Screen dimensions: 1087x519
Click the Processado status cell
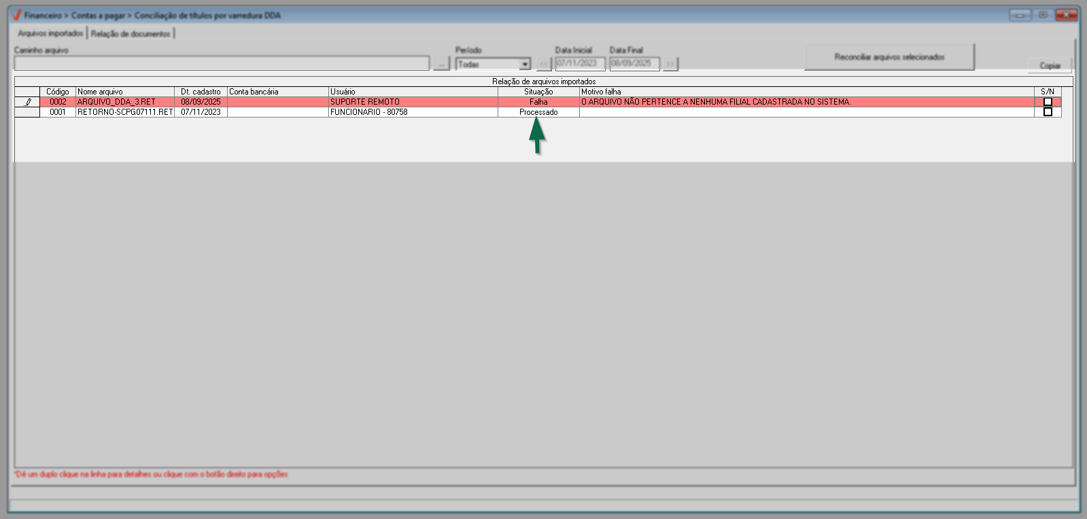pos(538,112)
